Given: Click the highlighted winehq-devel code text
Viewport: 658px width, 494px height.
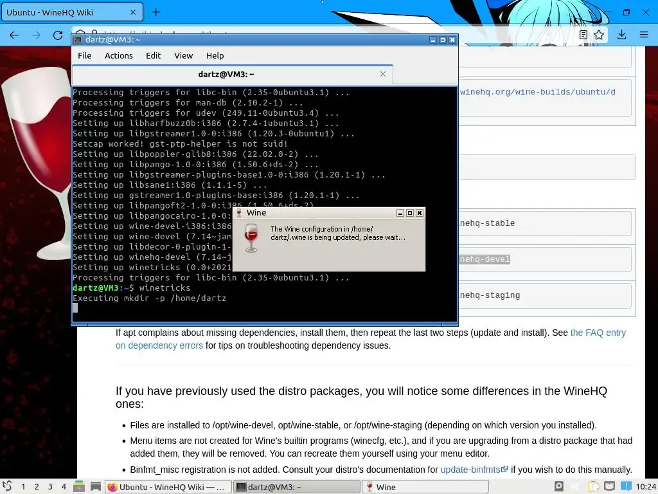Looking at the screenshot, I should pyautogui.click(x=485, y=259).
